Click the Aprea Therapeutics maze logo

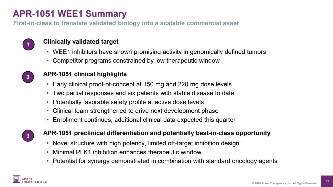[x=17, y=180]
